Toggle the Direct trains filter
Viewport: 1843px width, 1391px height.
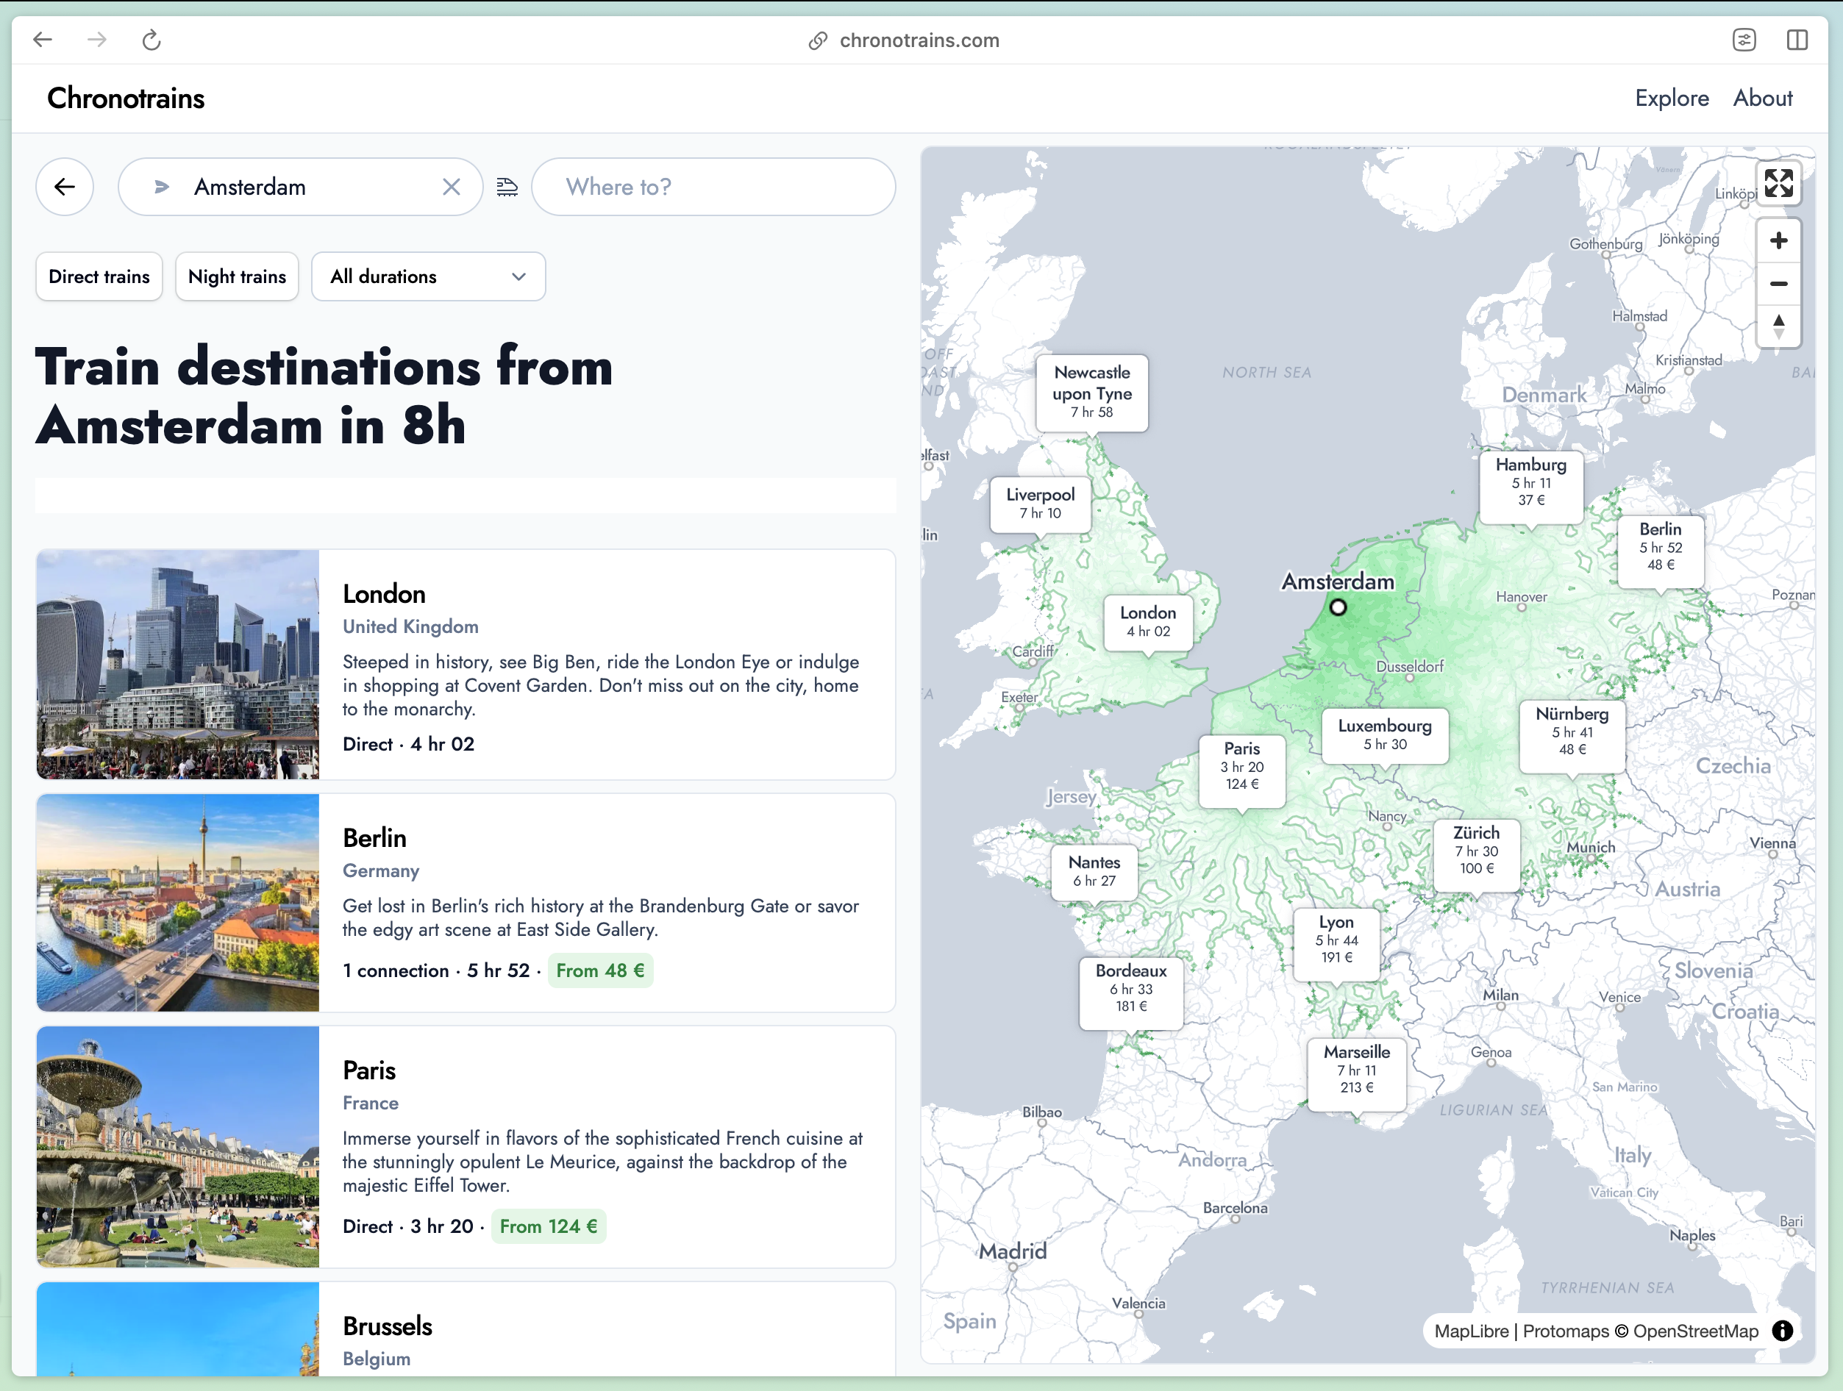point(99,276)
